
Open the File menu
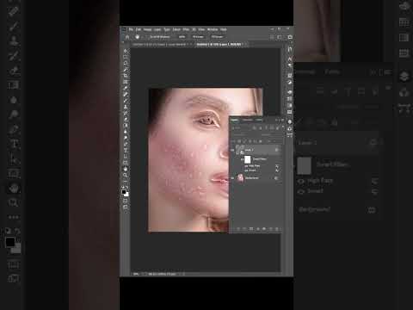click(x=131, y=29)
